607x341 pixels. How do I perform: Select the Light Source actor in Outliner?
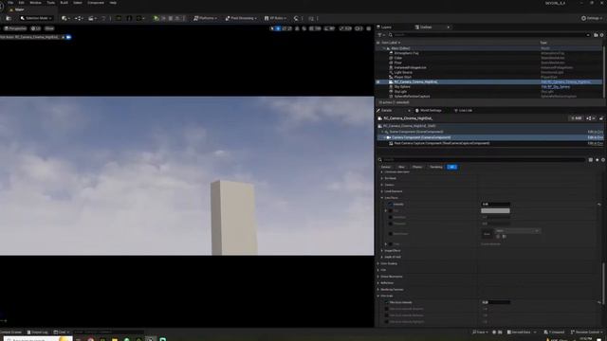[403, 72]
